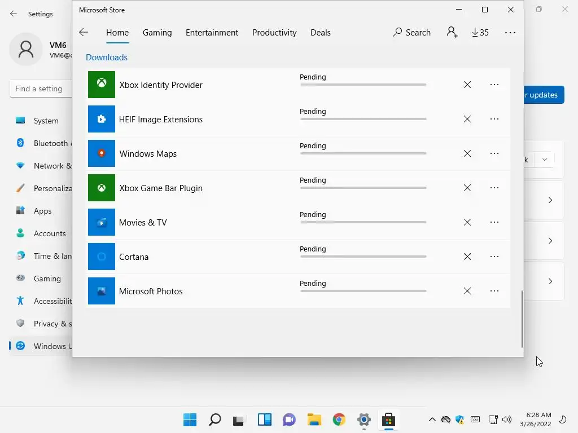Cancel the Xbox Game Bar Plugin download
The height and width of the screenshot is (433, 578).
[x=467, y=188]
